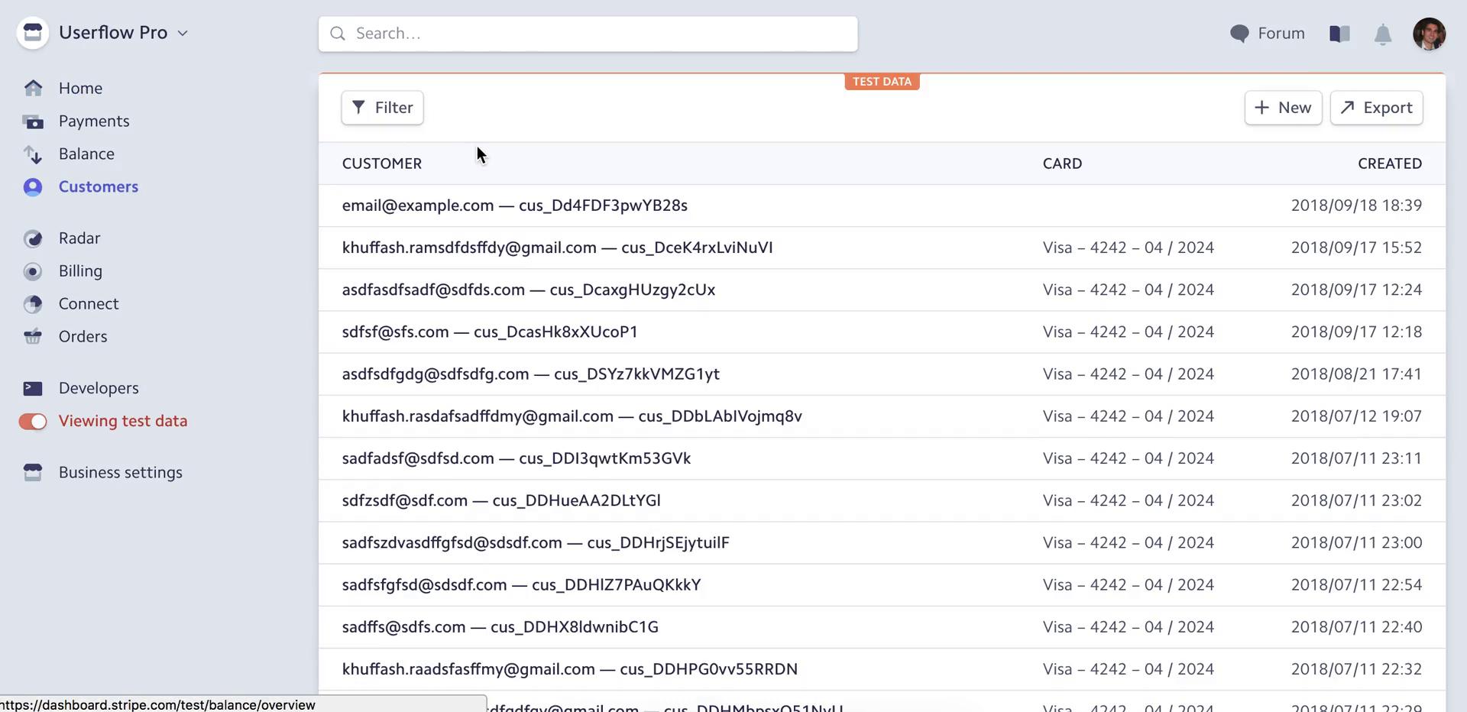The width and height of the screenshot is (1467, 712).
Task: Open the documentation book icon
Action: (x=1339, y=34)
